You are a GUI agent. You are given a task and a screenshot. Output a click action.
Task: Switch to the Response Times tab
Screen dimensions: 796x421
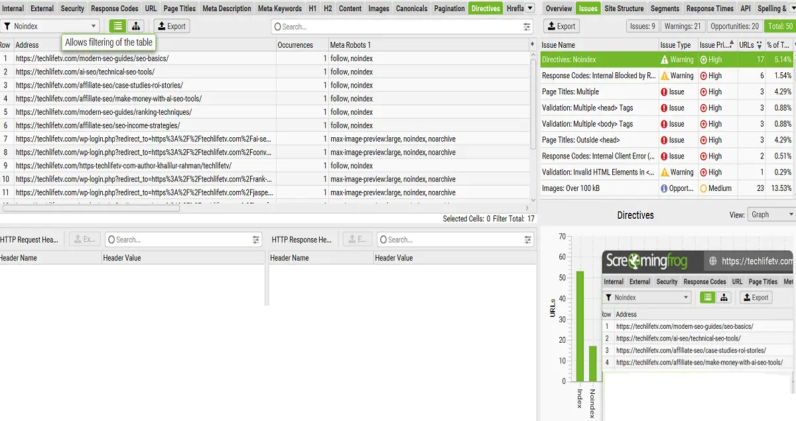[710, 9]
